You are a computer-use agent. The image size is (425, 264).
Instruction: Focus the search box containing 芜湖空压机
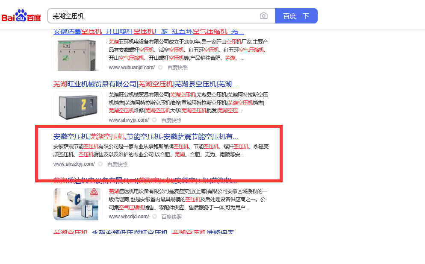click(154, 16)
